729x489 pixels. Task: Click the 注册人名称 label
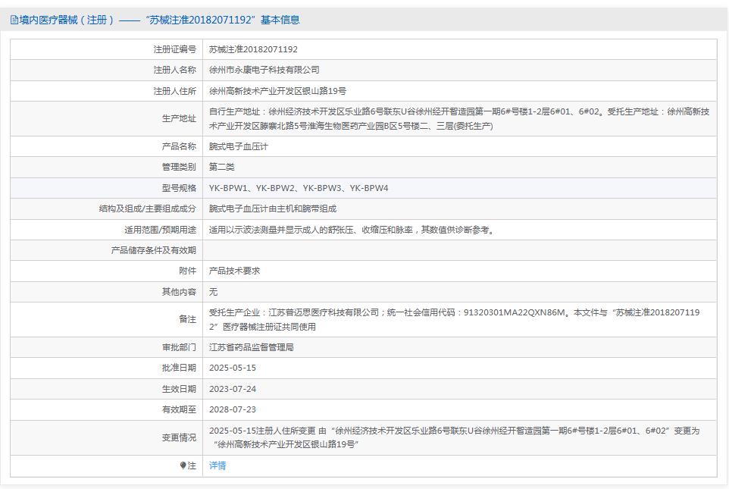point(175,70)
